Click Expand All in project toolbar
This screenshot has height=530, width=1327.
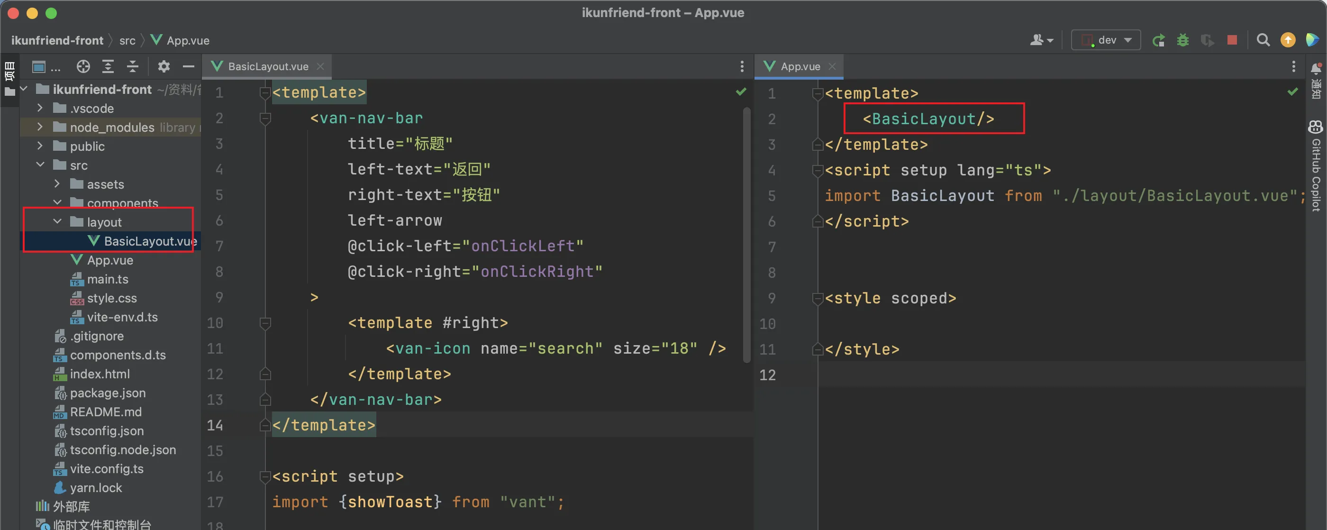click(108, 66)
